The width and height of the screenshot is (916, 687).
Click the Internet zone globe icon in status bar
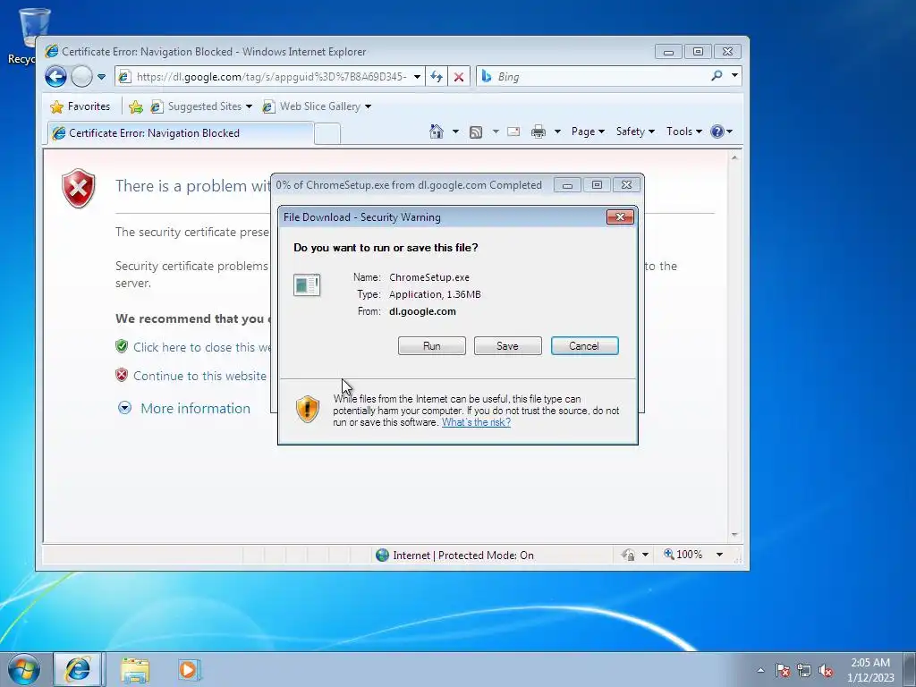tap(382, 555)
